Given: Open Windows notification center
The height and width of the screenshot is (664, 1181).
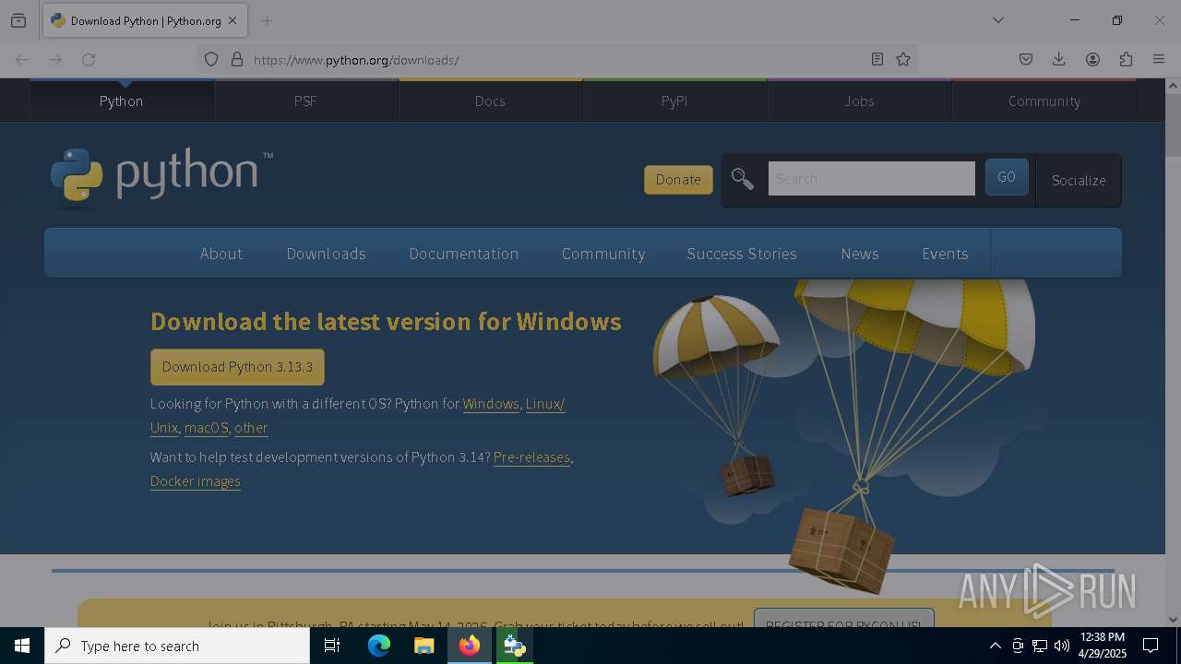Looking at the screenshot, I should tap(1151, 646).
